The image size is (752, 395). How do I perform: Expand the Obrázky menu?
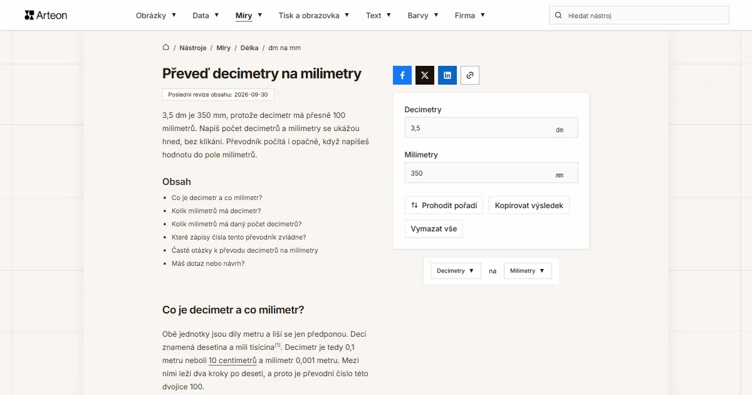pyautogui.click(x=156, y=15)
